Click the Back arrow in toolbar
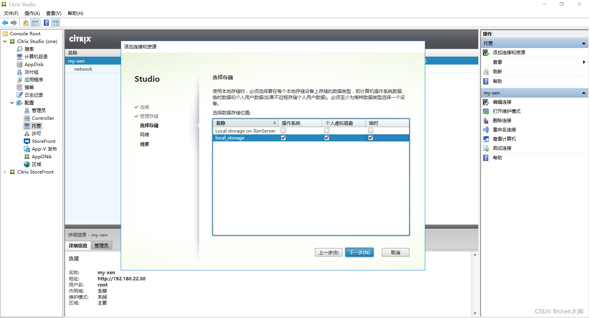Image resolution: width=589 pixels, height=318 pixels. (x=5, y=23)
